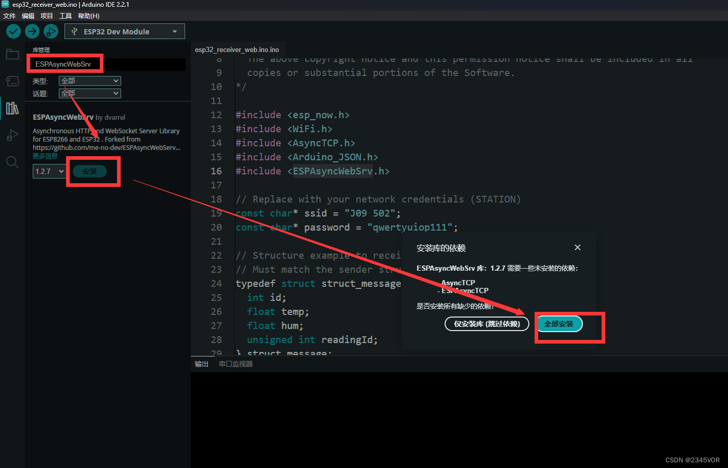Open the 帮助(H) menu

tap(88, 16)
